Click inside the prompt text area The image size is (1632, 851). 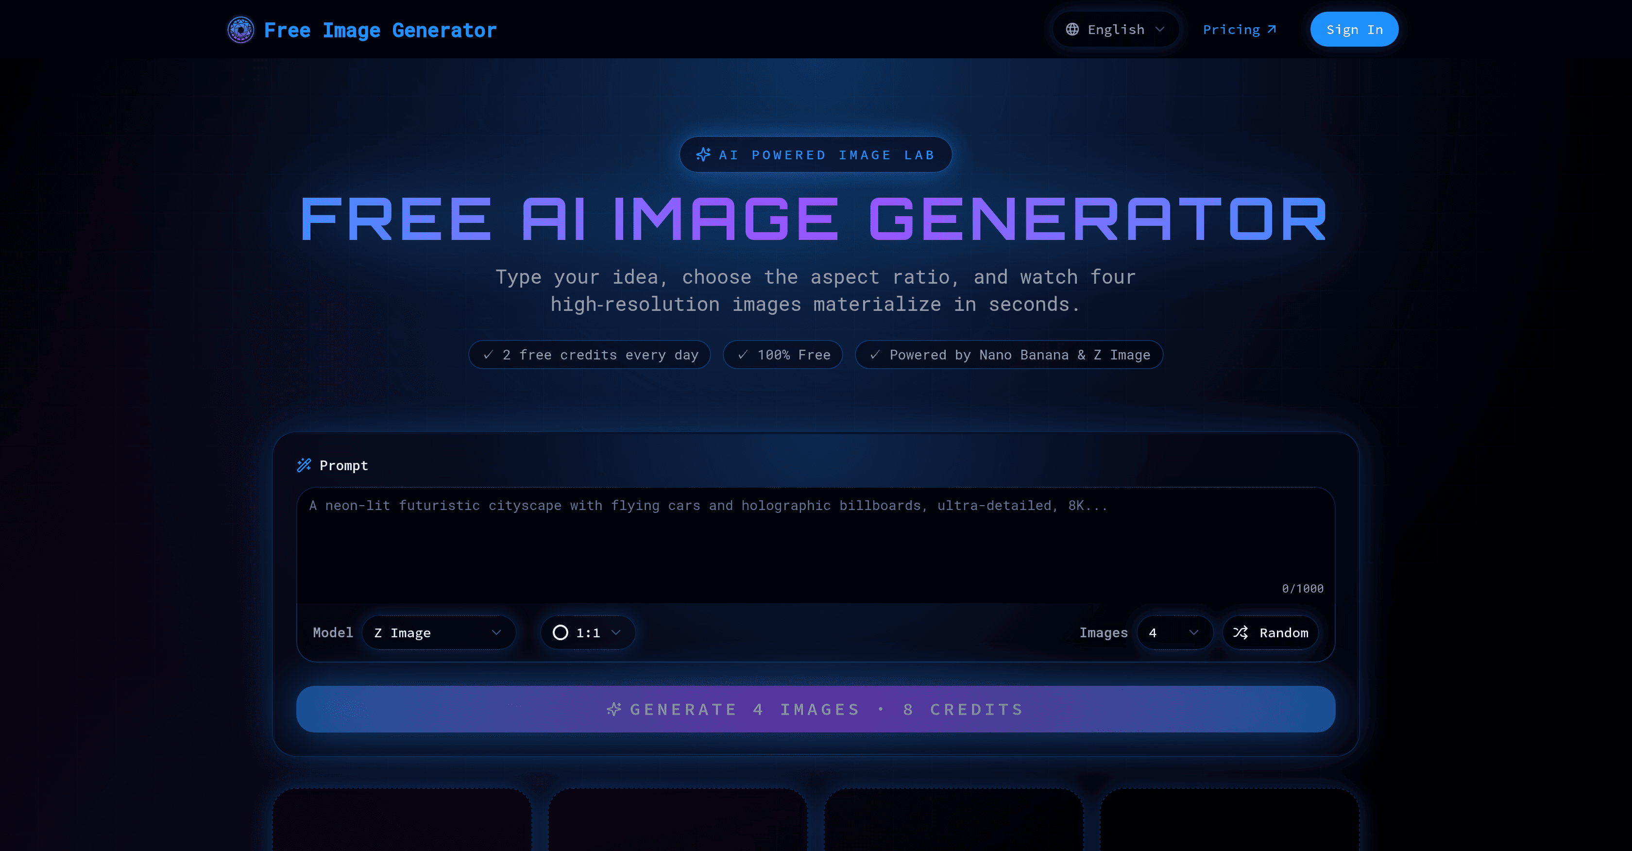coord(816,545)
